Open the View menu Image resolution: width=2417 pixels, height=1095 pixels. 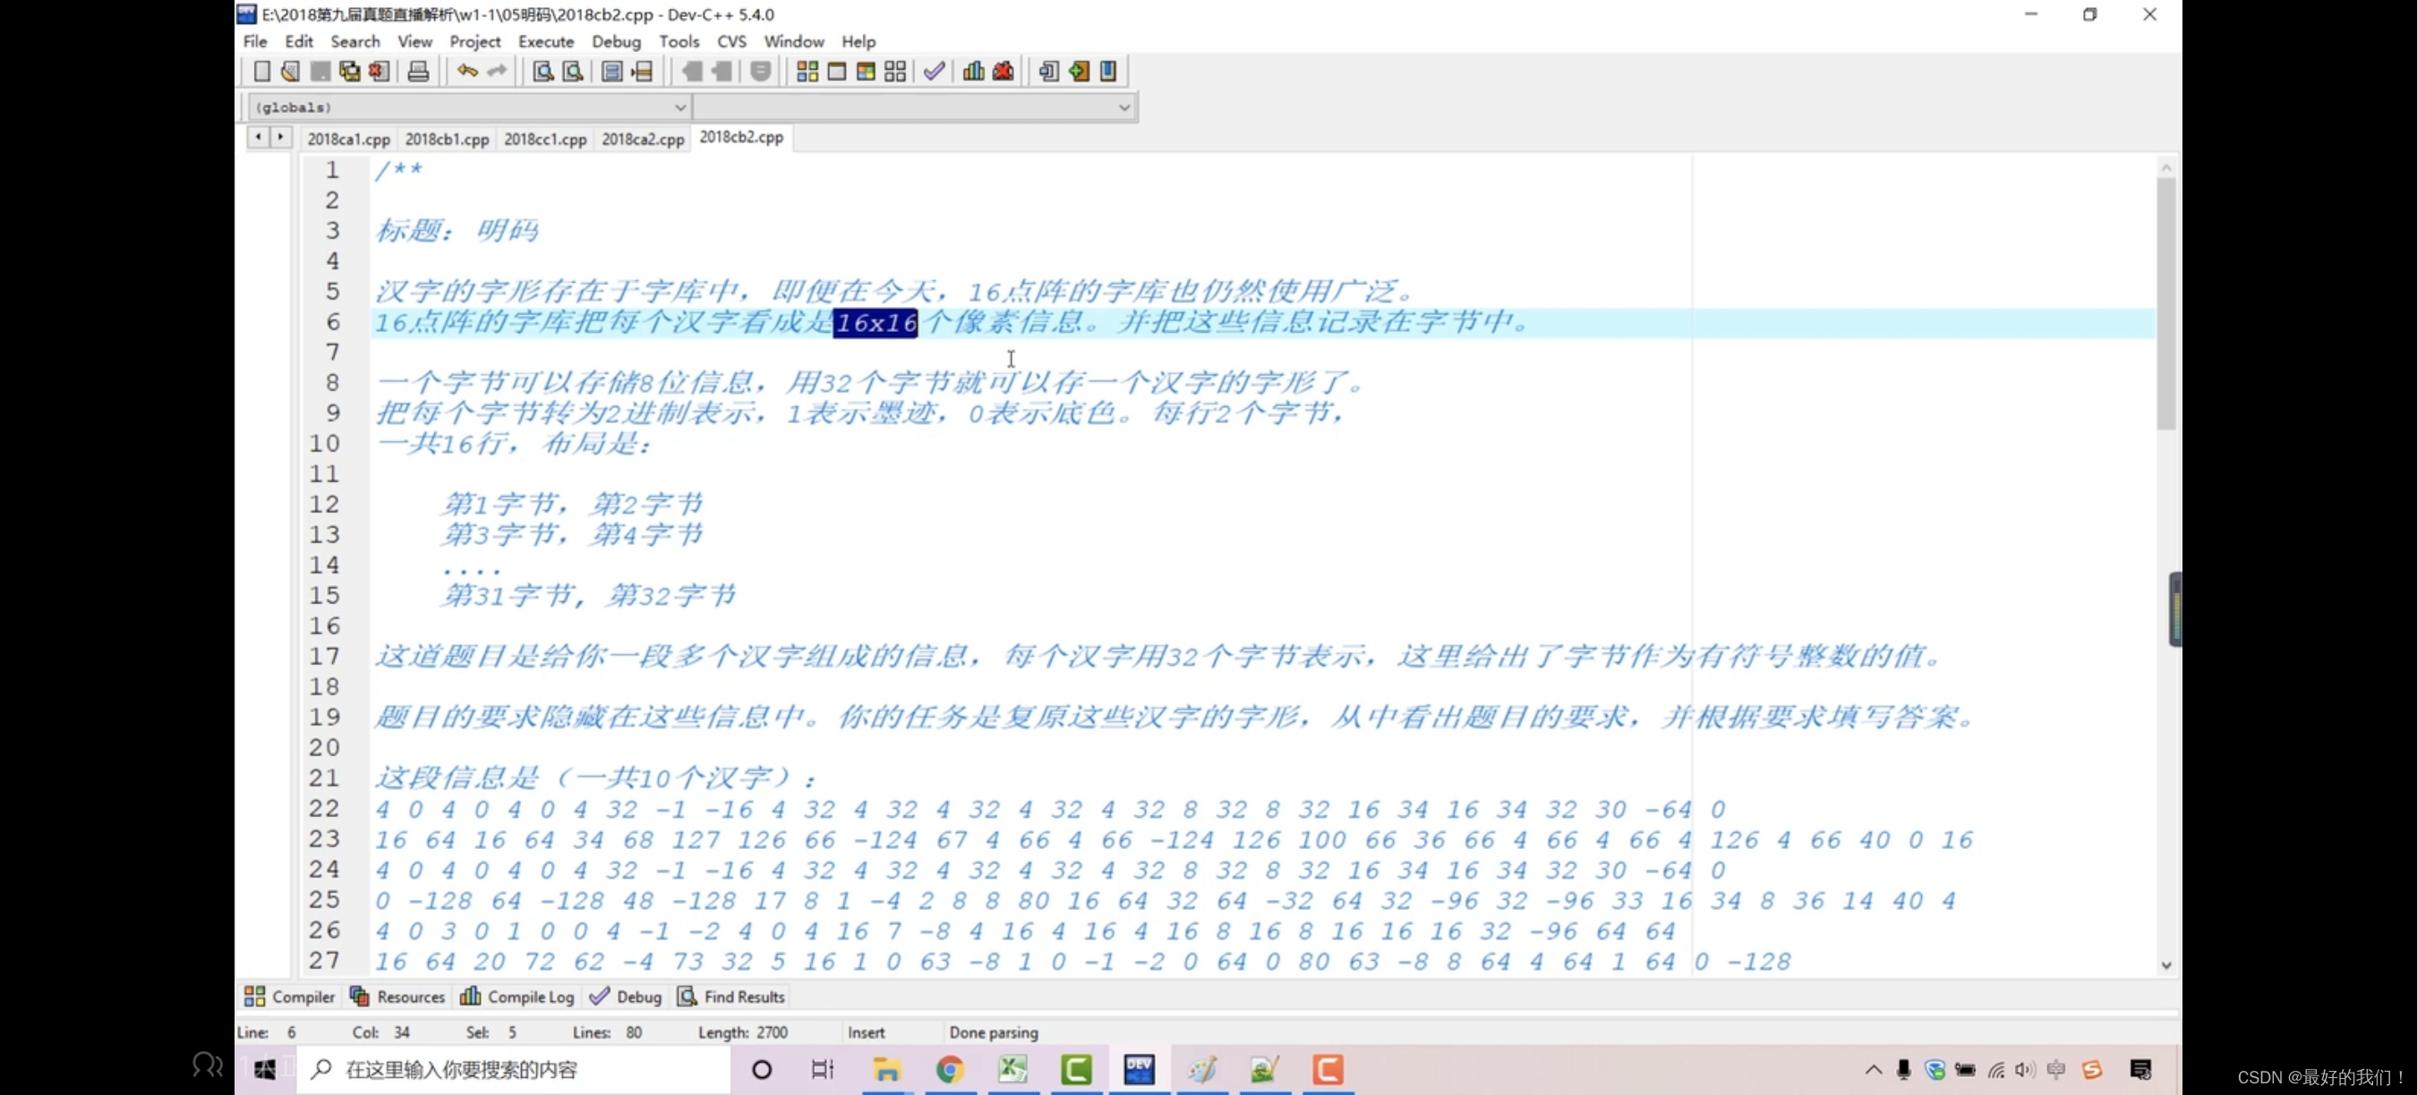coord(414,41)
